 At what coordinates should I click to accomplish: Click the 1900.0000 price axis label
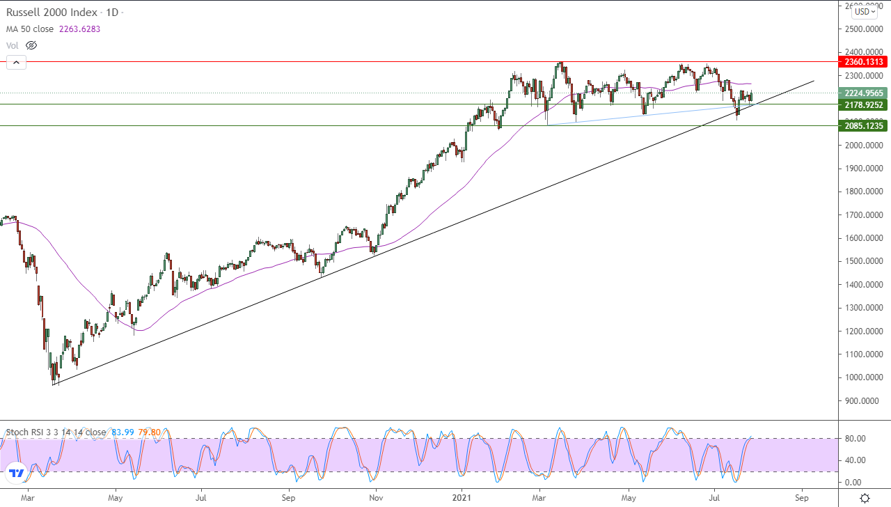click(x=864, y=169)
